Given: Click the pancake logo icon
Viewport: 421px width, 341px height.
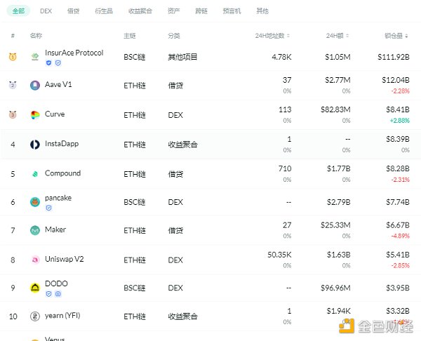Looking at the screenshot, I should tap(35, 202).
